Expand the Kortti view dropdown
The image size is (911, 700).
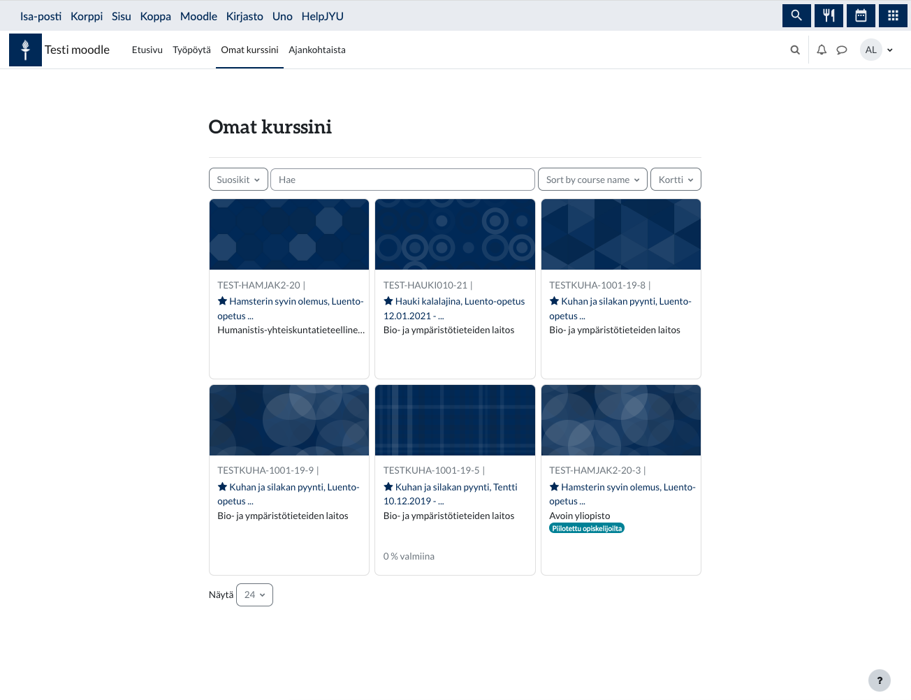pyautogui.click(x=676, y=180)
